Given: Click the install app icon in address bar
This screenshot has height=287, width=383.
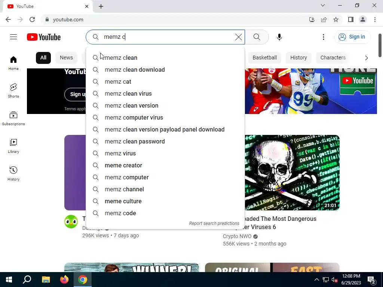Looking at the screenshot, I should coord(312,19).
